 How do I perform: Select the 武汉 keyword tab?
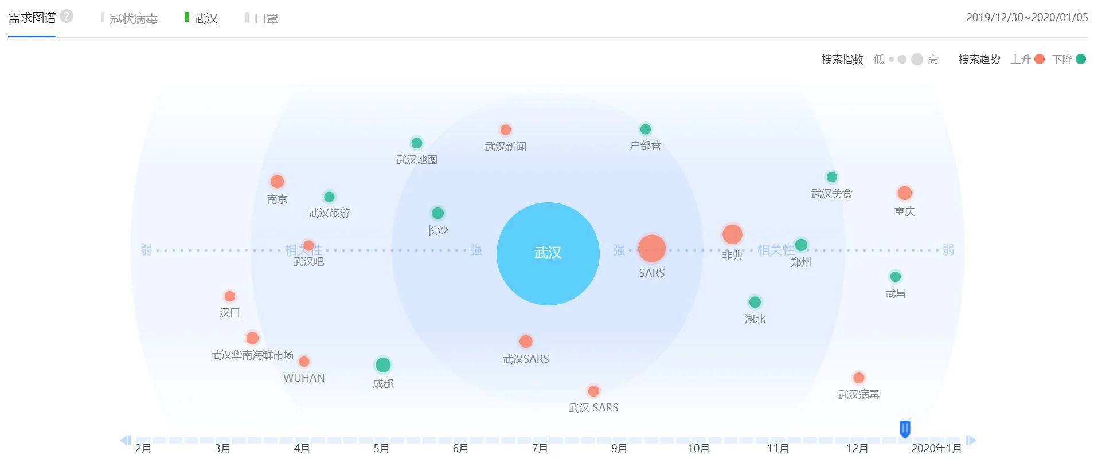pos(206,18)
